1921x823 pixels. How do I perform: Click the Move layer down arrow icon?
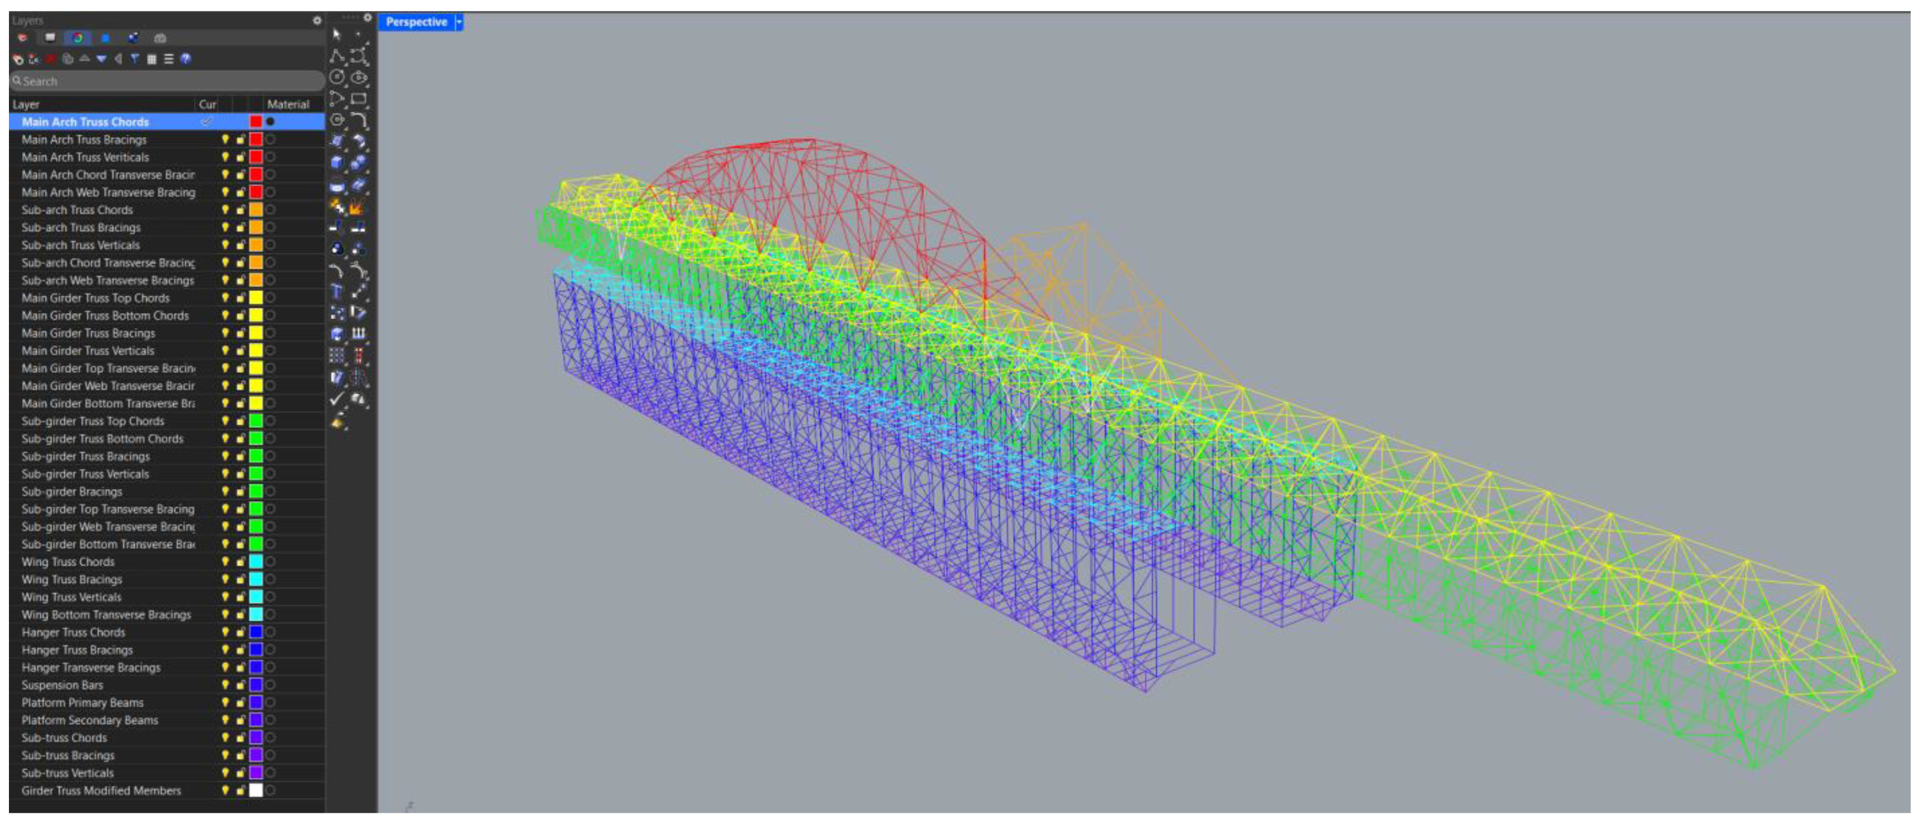click(x=101, y=59)
